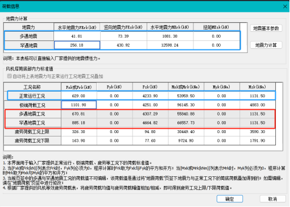The height and width of the screenshot is (207, 290).
Task: Click the Mzk(kNm) column header
Action: click(258, 87)
